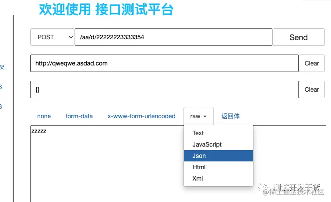This screenshot has height=202, width=331.
Task: Open the x-www-form-urlencoded tab
Action: tap(141, 116)
